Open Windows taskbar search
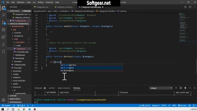This screenshot has width=197, height=111. point(8,109)
